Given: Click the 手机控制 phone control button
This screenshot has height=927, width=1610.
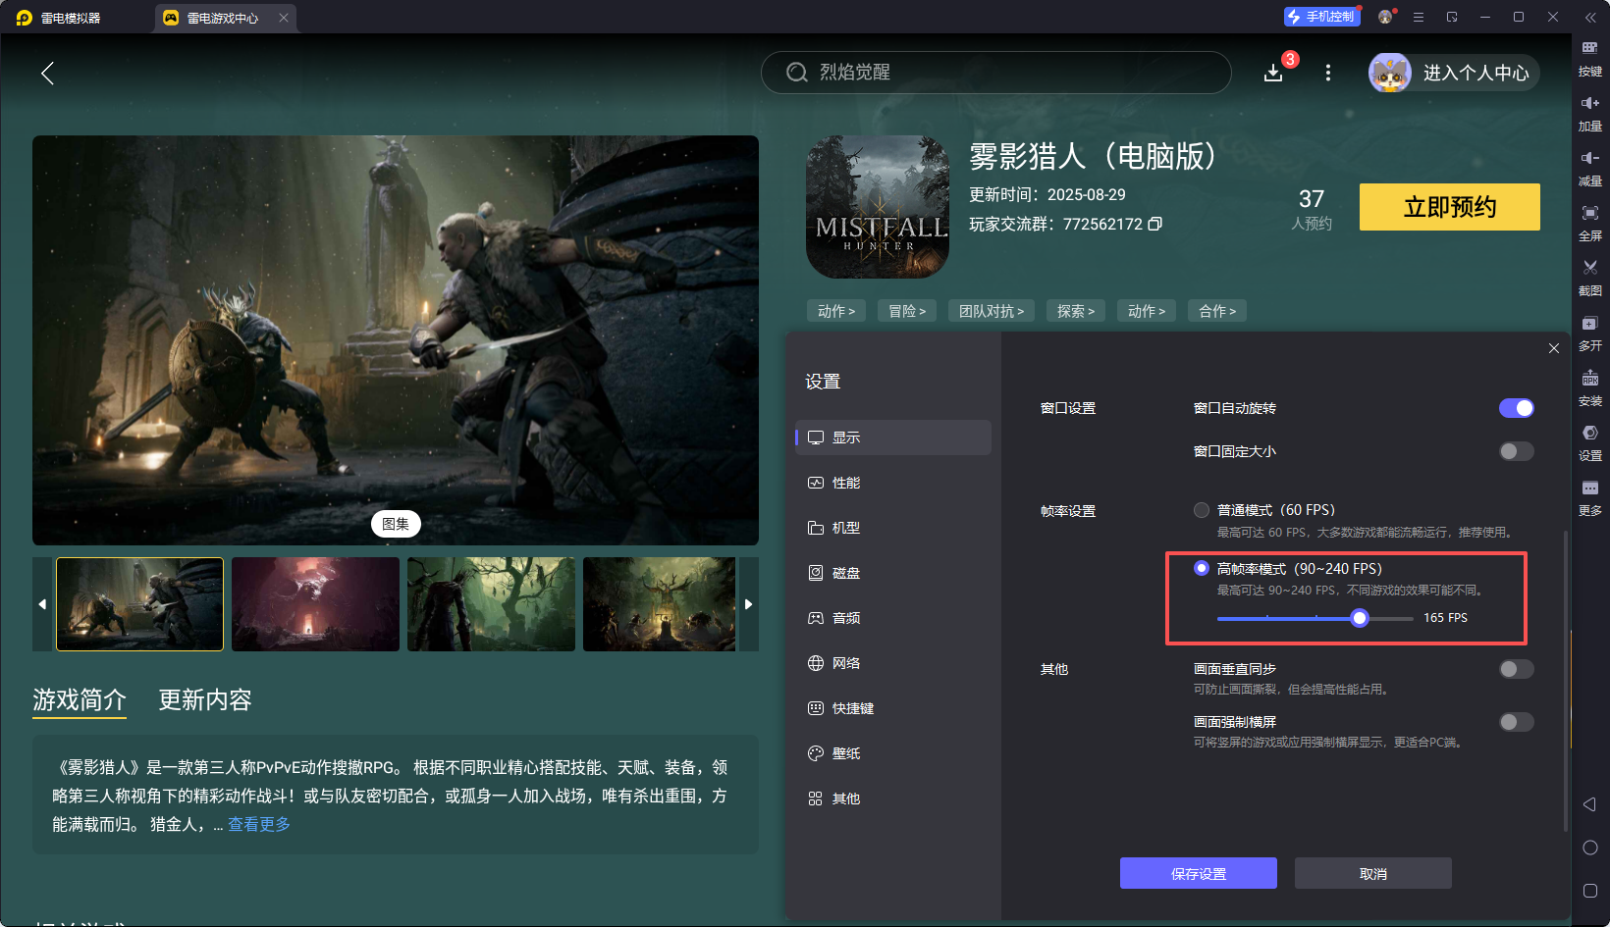Looking at the screenshot, I should tap(1321, 17).
